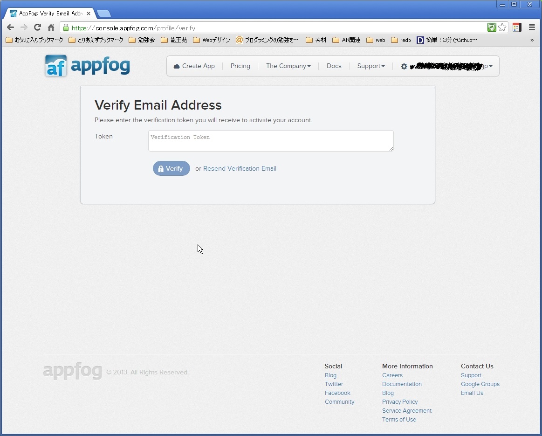This screenshot has width=542, height=436.
Task: Bookmark this page with the star icon
Action: click(502, 28)
